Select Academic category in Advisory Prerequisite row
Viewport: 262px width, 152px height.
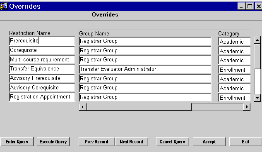[234, 79]
